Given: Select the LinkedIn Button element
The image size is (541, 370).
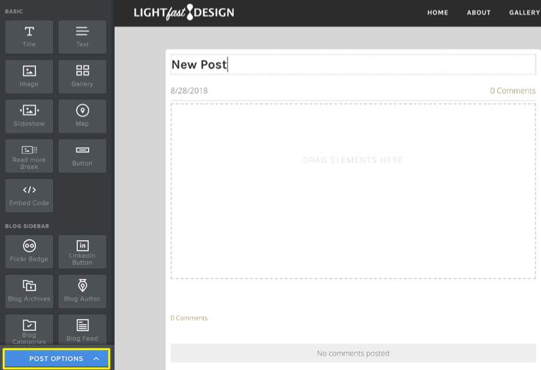Looking at the screenshot, I should 82,252.
